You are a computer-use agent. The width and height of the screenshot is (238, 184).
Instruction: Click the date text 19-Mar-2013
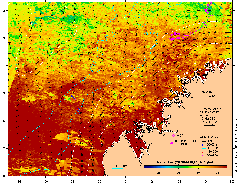click(x=210, y=92)
